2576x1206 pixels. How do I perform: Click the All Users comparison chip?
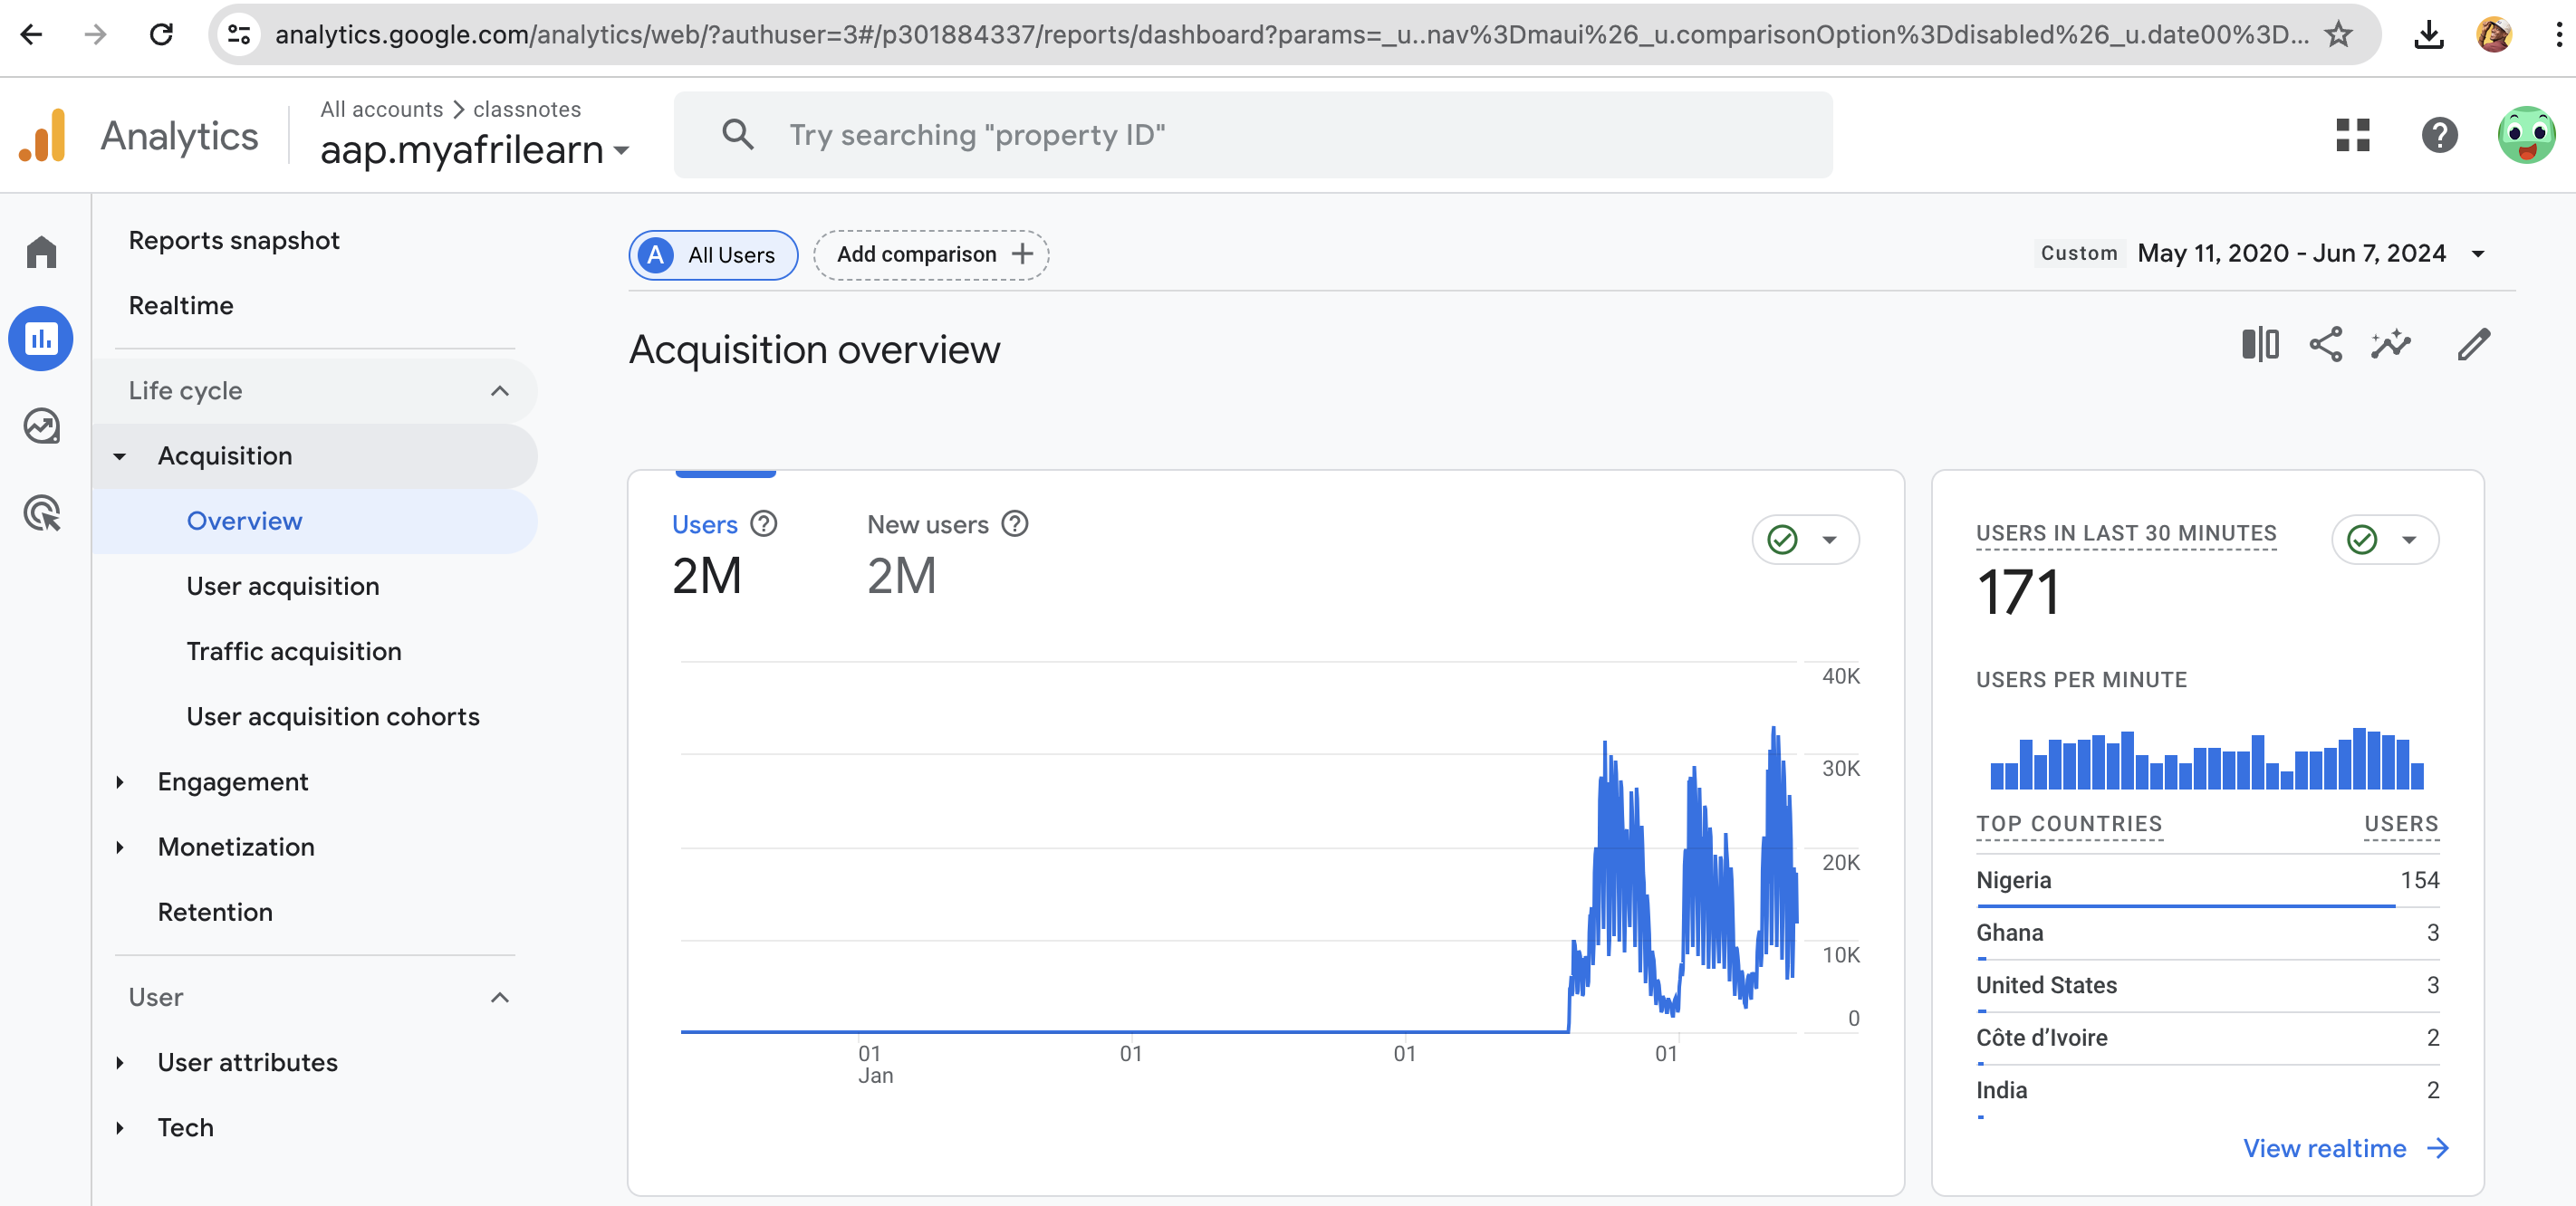[x=713, y=255]
